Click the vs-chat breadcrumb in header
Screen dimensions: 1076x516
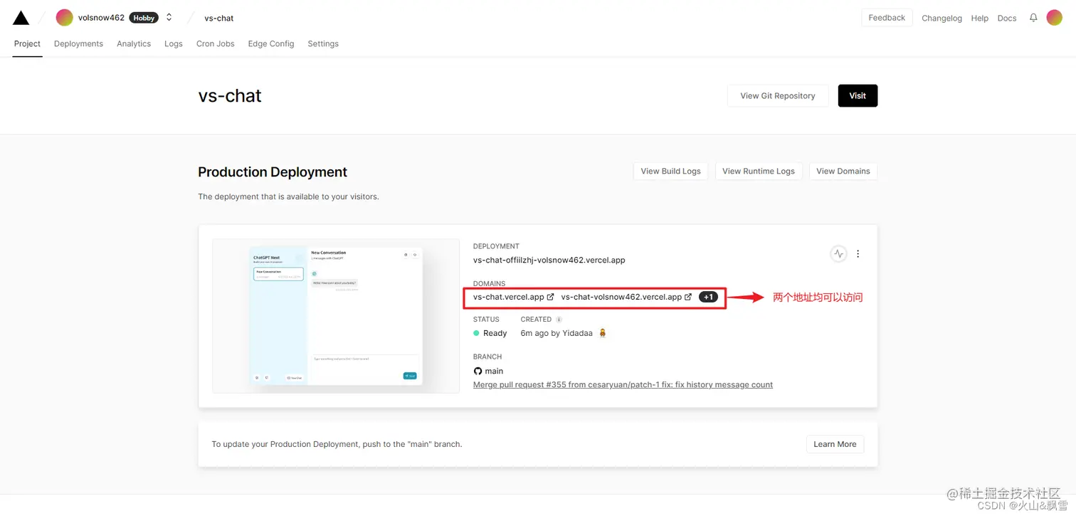click(x=219, y=18)
